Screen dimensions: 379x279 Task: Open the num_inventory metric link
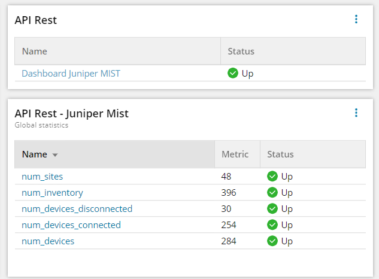[52, 193]
